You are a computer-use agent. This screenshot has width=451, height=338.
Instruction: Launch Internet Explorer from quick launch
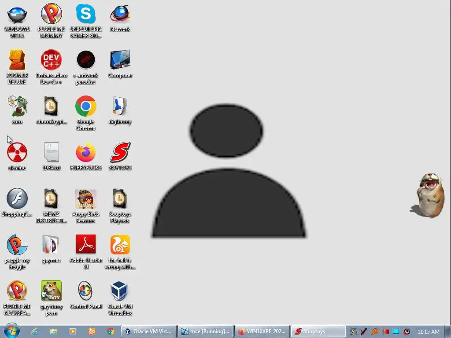point(35,331)
